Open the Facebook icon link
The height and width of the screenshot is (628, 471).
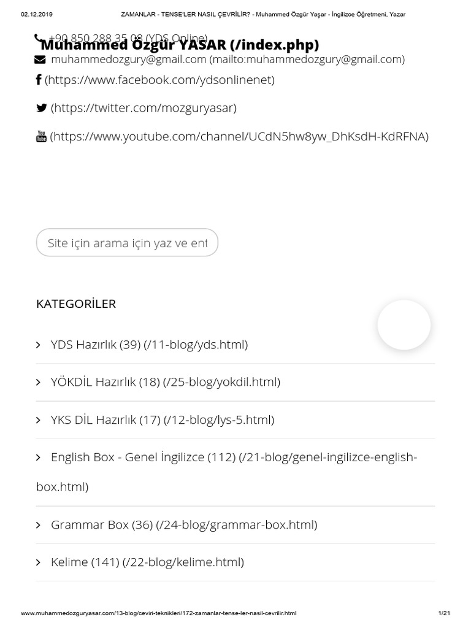39,80
